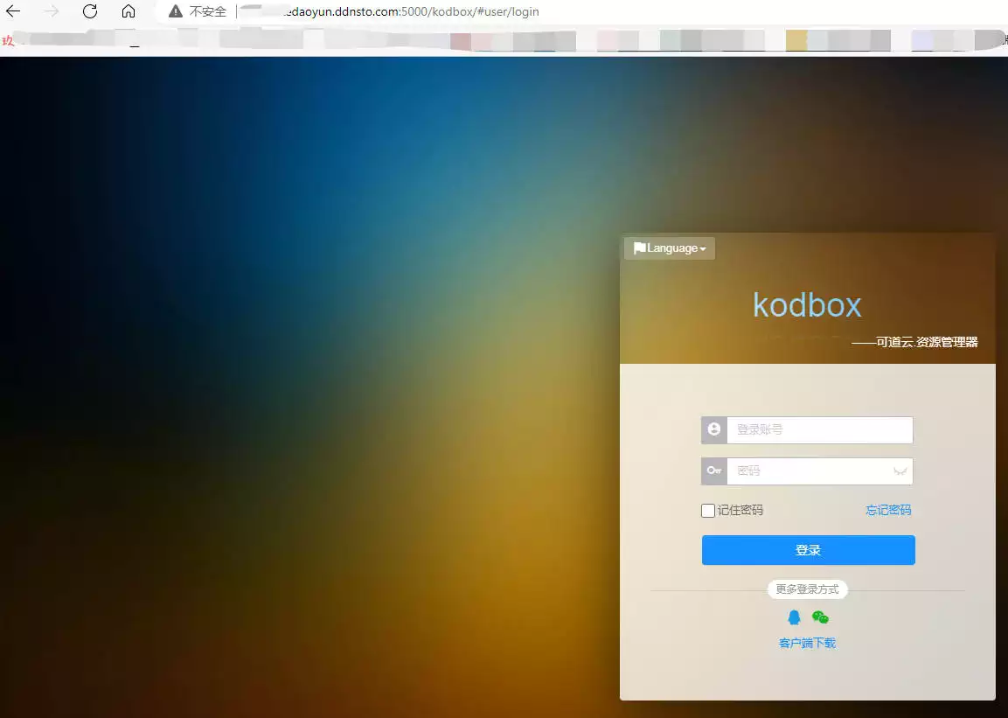Click the key icon beside password field
Image resolution: width=1008 pixels, height=718 pixels.
(714, 471)
